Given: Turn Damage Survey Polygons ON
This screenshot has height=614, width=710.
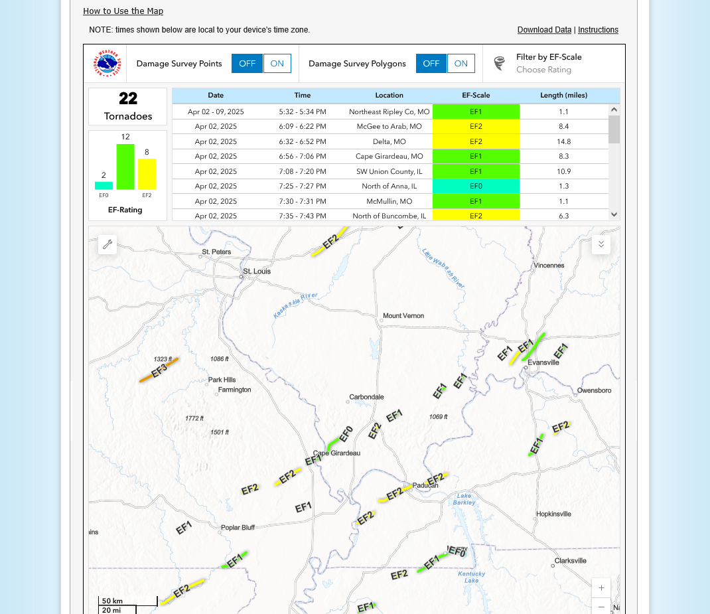Looking at the screenshot, I should [x=461, y=64].
